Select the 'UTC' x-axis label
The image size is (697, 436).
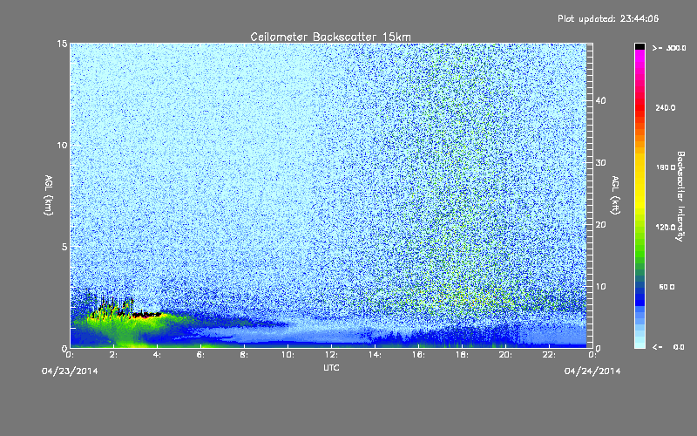(331, 367)
